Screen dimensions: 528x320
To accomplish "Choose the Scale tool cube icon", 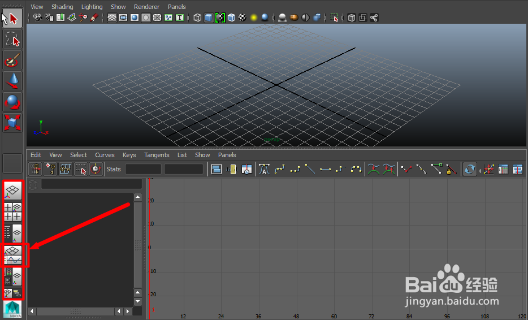I will click(12, 123).
